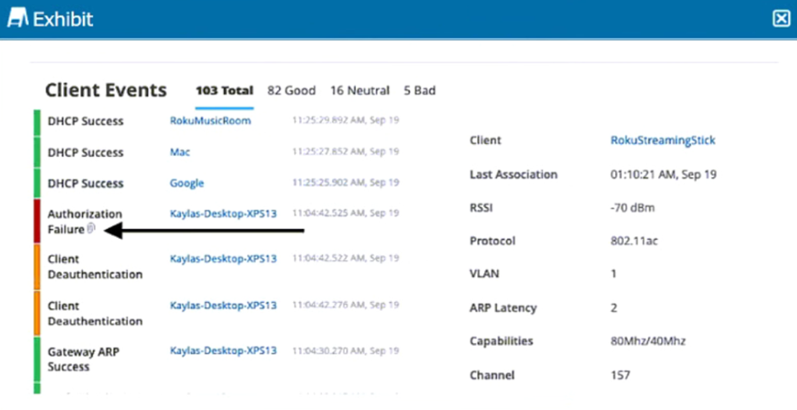Click timestamp 11:25:29.892 AM, Sep 19
The width and height of the screenshot is (797, 410).
[345, 121]
